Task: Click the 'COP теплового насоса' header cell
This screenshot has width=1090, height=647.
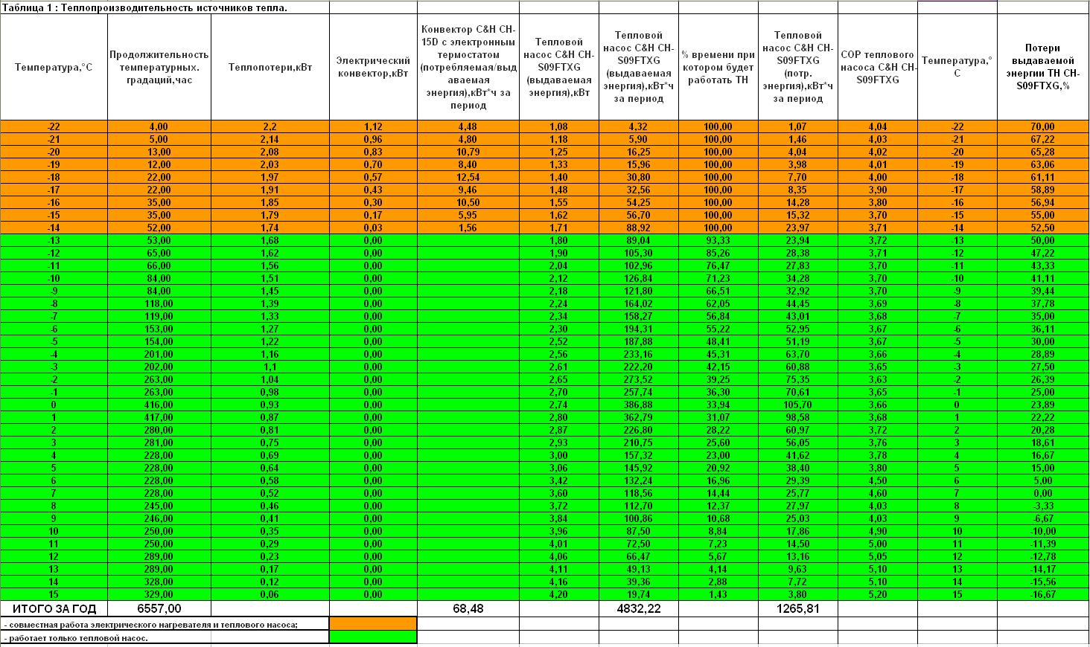Action: [x=878, y=67]
